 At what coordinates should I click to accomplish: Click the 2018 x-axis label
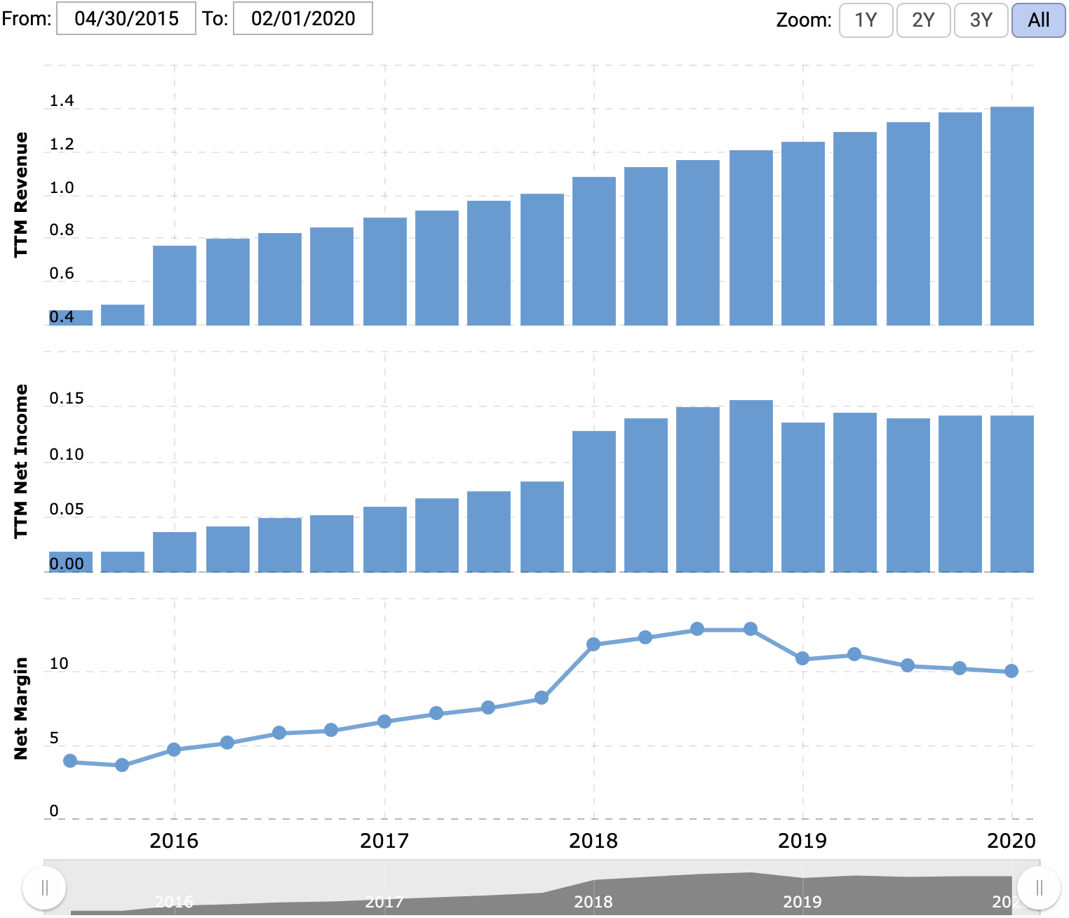click(x=593, y=841)
